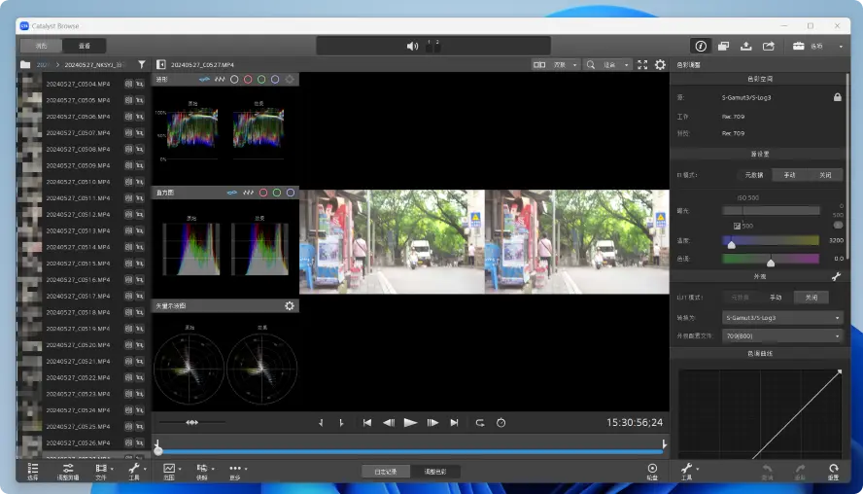Click the copy clips icon in top toolbar

723,47
